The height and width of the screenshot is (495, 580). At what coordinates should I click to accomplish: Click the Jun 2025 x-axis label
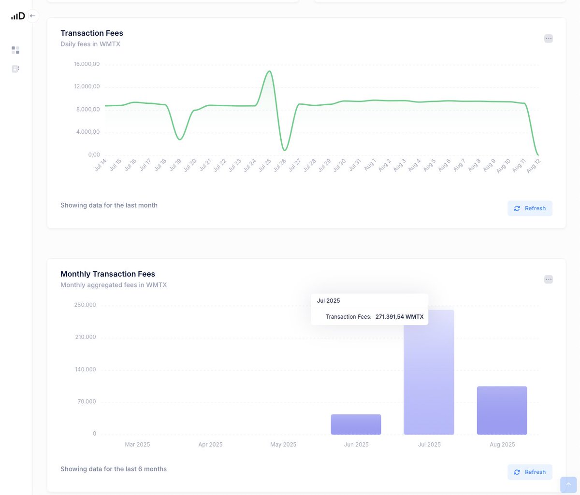click(356, 444)
